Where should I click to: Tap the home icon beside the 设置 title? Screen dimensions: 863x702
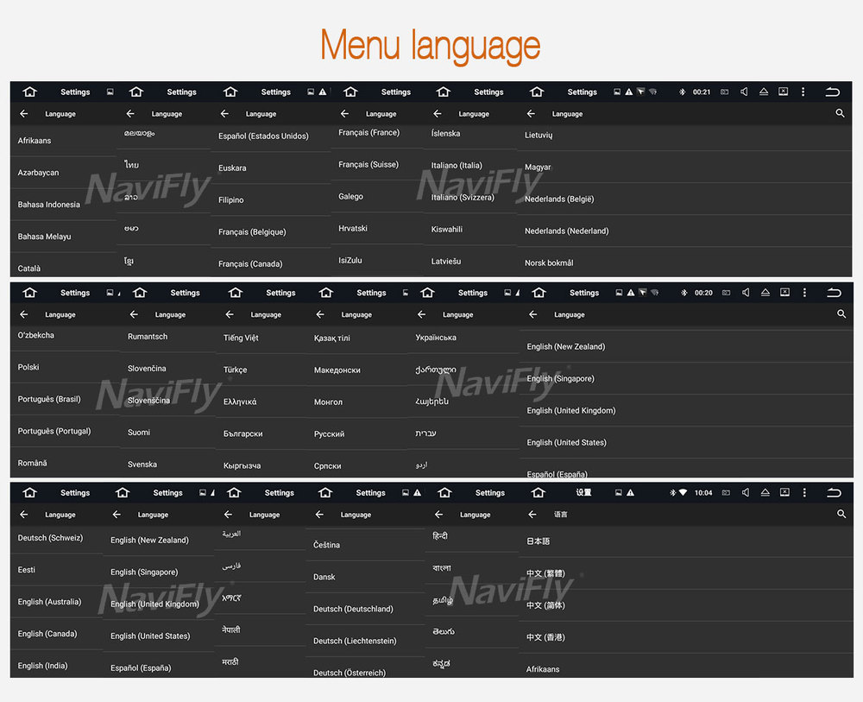pos(539,493)
